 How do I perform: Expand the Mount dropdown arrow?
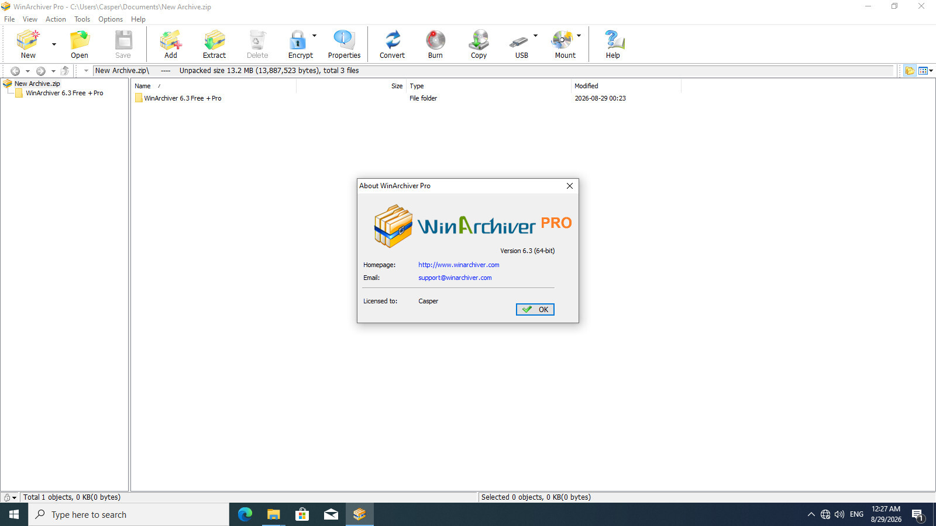(x=579, y=36)
